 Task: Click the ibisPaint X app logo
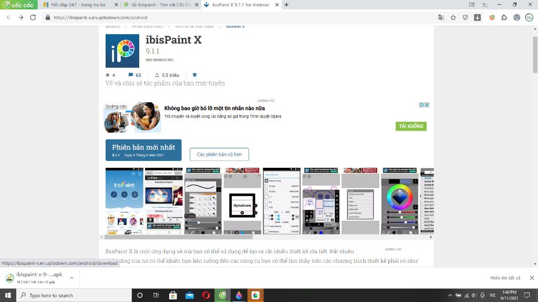pyautogui.click(x=122, y=51)
